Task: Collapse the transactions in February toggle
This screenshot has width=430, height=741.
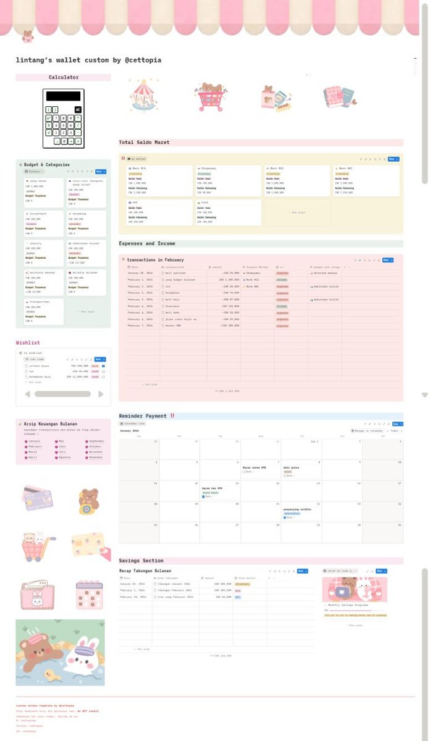Action: coord(124,260)
